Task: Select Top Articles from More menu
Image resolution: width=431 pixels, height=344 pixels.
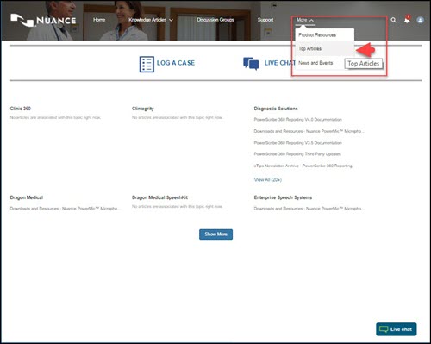Action: pyautogui.click(x=325, y=48)
